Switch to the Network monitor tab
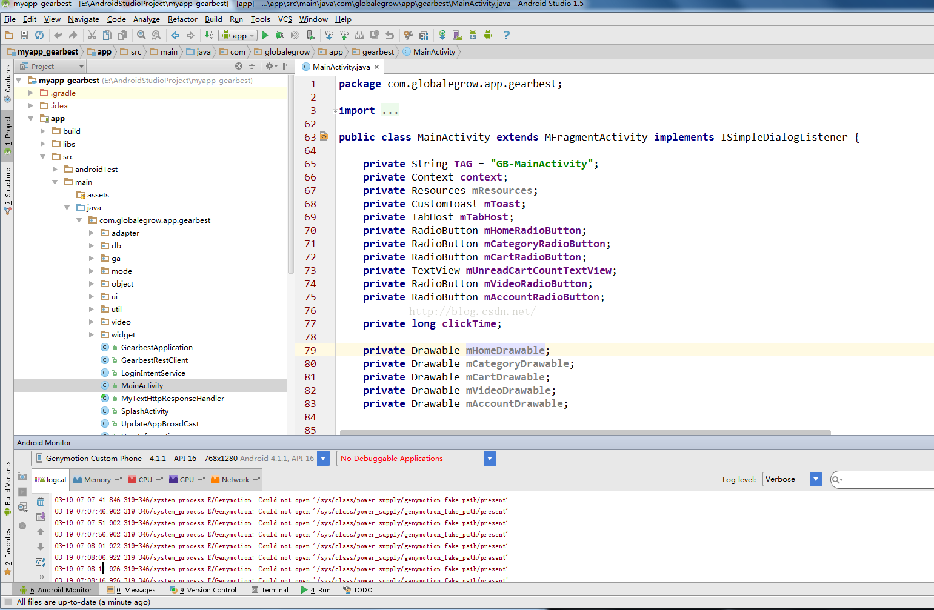The width and height of the screenshot is (934, 610). (235, 479)
